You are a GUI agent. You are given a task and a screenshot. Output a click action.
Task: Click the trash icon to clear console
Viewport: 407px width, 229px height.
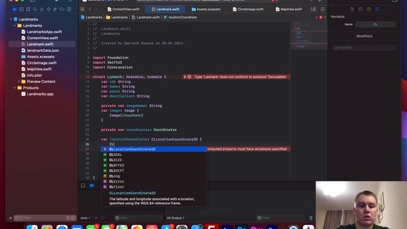pos(311,218)
